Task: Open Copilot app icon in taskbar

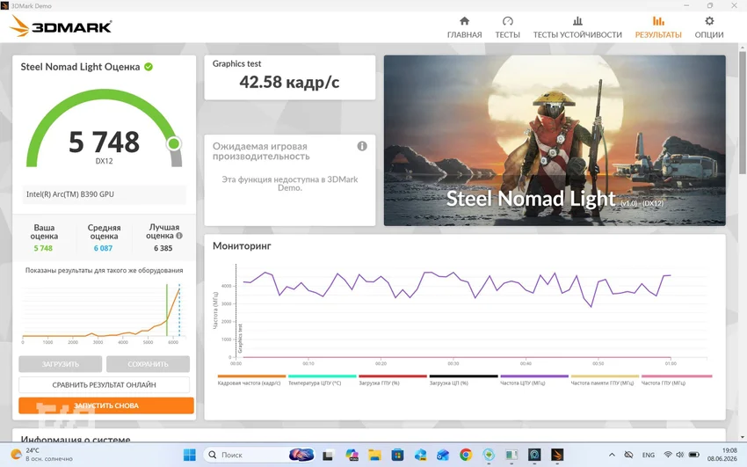Action: pos(352,455)
